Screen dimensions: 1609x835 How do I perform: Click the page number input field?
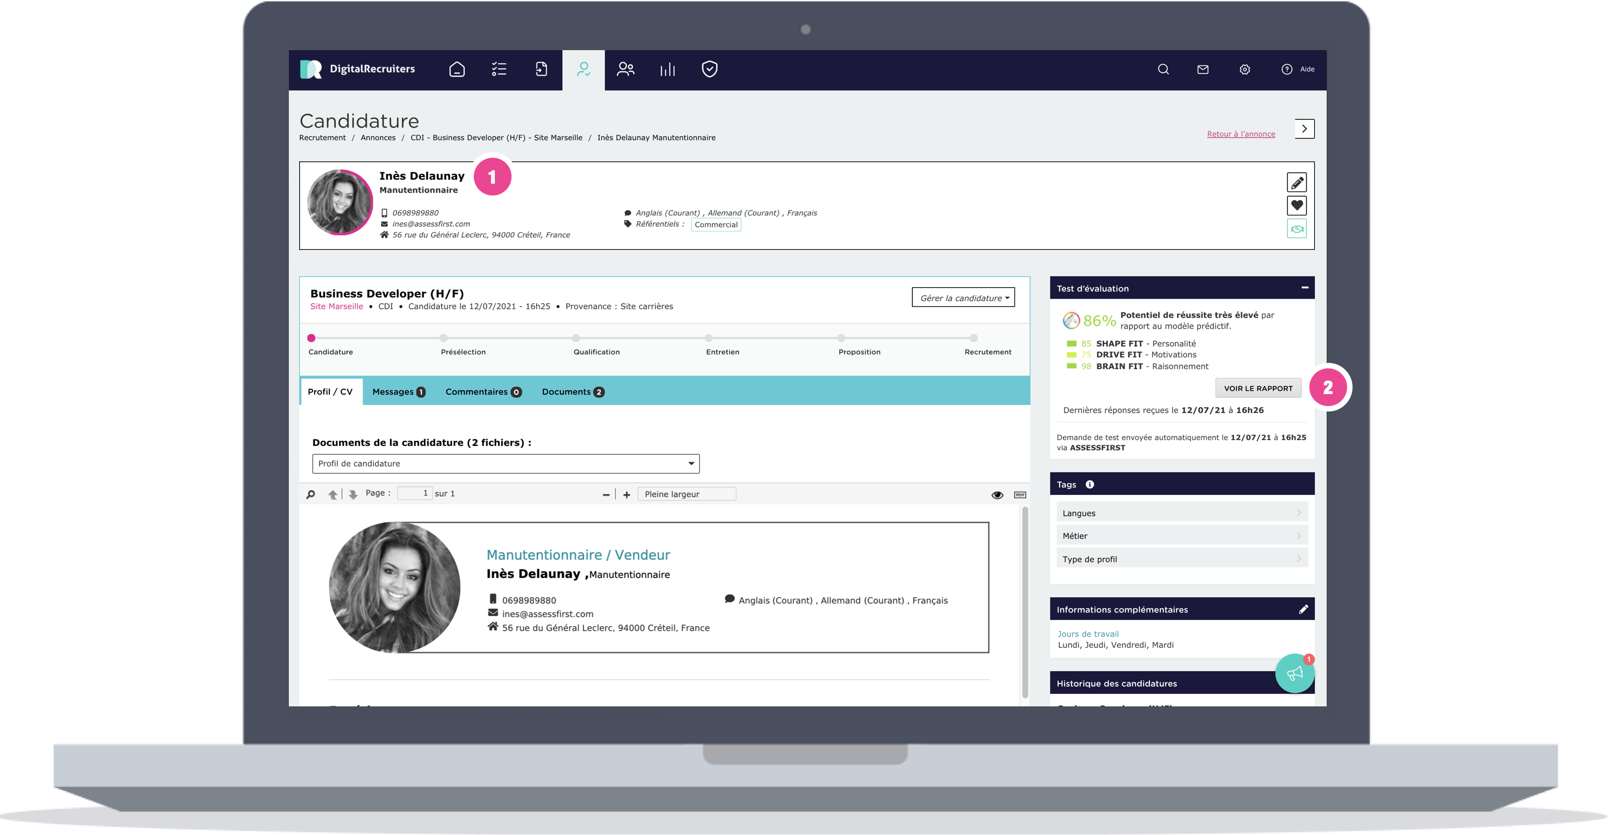click(x=415, y=493)
